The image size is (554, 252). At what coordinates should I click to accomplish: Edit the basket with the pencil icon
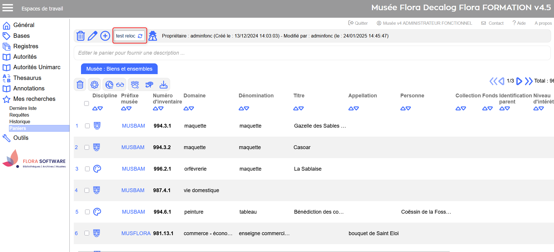tap(93, 36)
